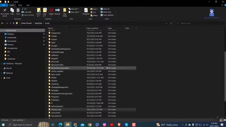Click the taskbar Type here to search box
Image resolution: width=226 pixels, height=127 pixels.
[x=22, y=125]
